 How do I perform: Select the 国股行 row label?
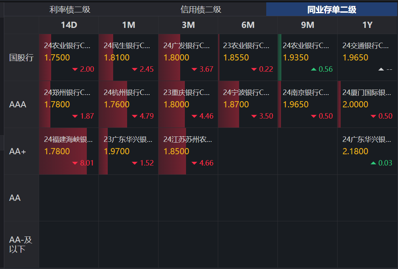21,58
